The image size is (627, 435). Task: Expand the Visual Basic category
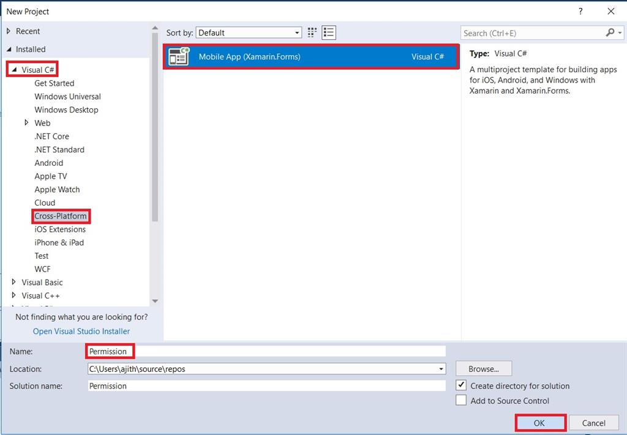(13, 282)
